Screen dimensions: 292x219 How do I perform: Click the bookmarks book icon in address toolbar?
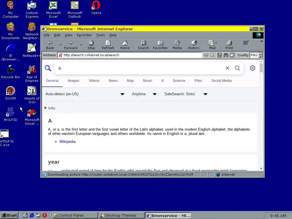tap(220, 55)
